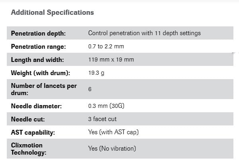This screenshot has height=163, width=239.
Task: Click the 19.3 g weight value
Action: [x=96, y=73]
